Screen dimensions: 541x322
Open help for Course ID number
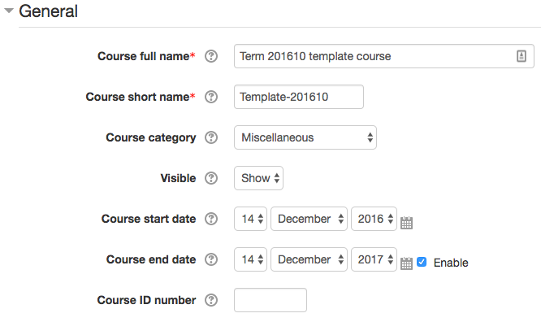(211, 300)
